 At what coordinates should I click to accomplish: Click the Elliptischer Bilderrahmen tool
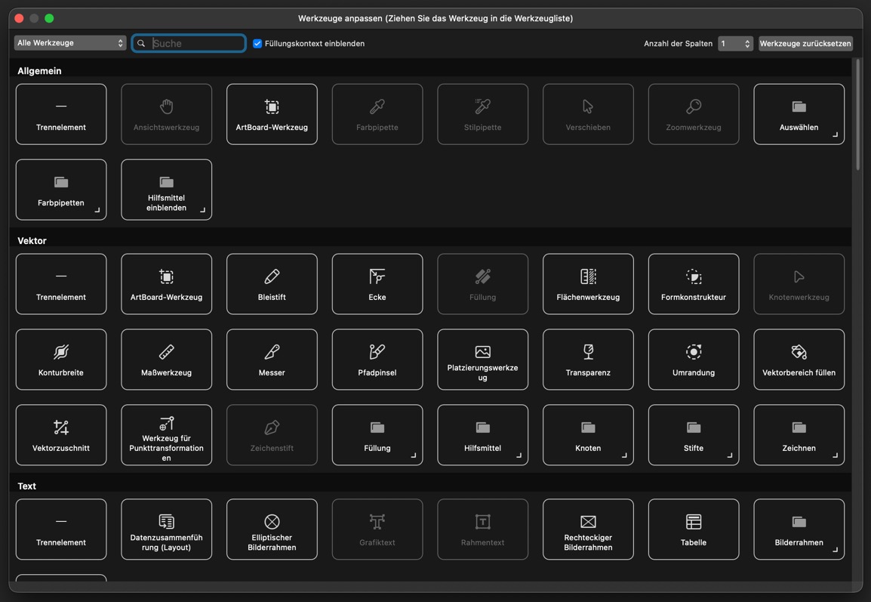click(272, 529)
